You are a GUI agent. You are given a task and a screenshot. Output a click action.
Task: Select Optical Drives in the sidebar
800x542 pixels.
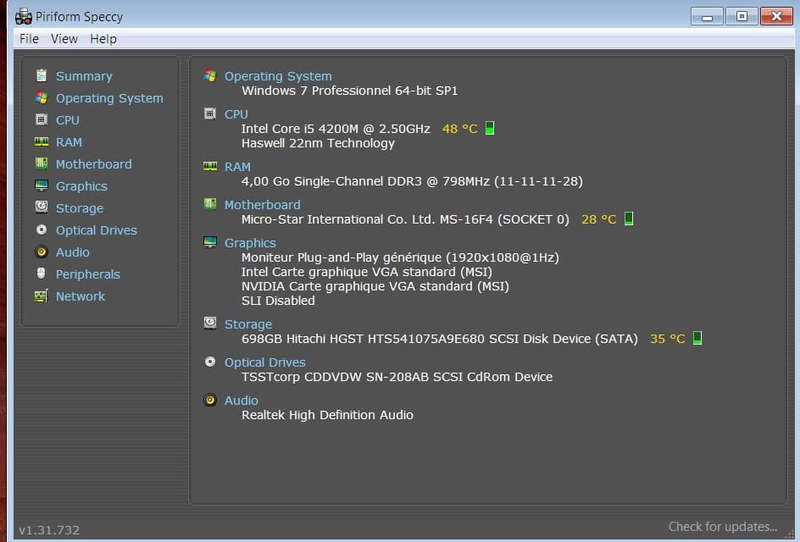[96, 230]
